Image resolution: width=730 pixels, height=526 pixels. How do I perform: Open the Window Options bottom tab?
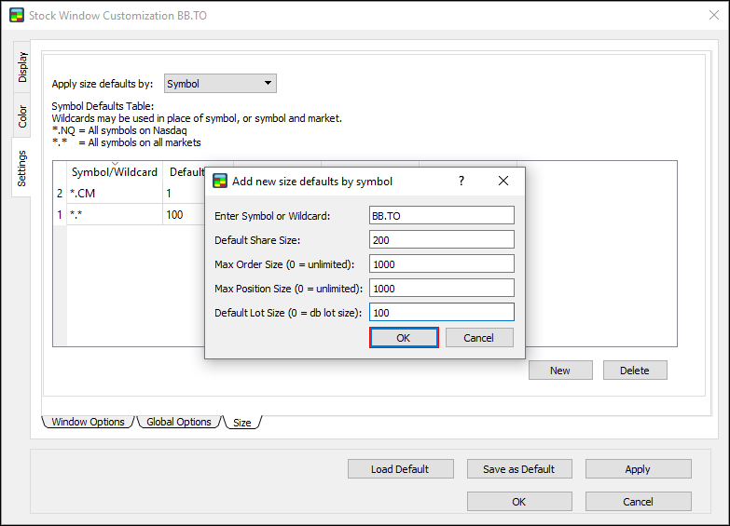[x=88, y=422]
